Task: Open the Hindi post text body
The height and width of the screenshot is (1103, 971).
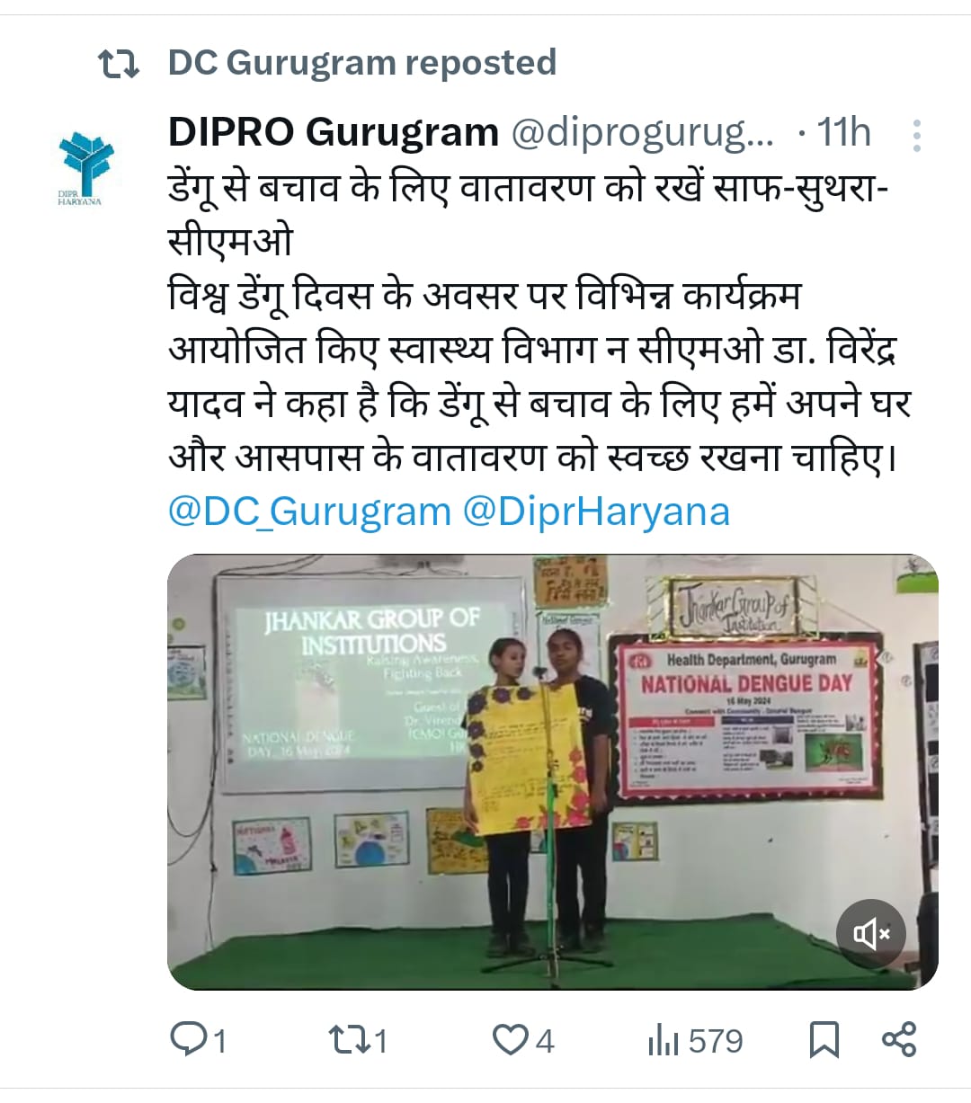Action: point(539,324)
